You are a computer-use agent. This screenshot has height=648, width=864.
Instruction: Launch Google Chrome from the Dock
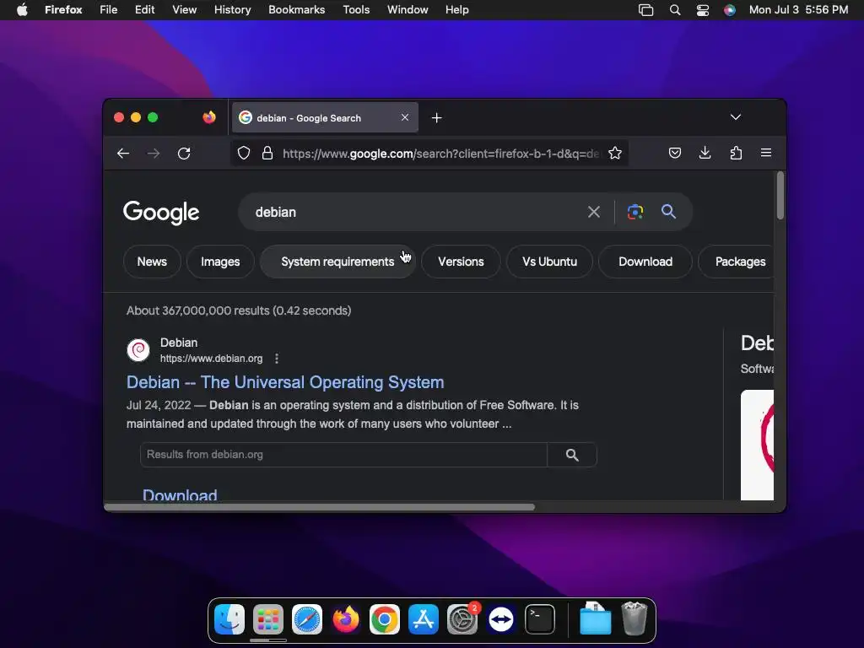click(x=385, y=619)
